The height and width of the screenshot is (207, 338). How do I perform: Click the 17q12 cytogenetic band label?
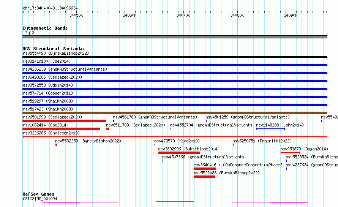pos(28,33)
